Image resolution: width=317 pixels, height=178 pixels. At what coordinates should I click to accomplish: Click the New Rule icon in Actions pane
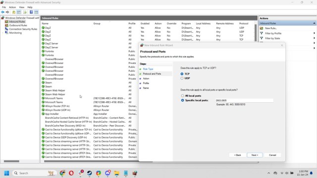point(262,28)
